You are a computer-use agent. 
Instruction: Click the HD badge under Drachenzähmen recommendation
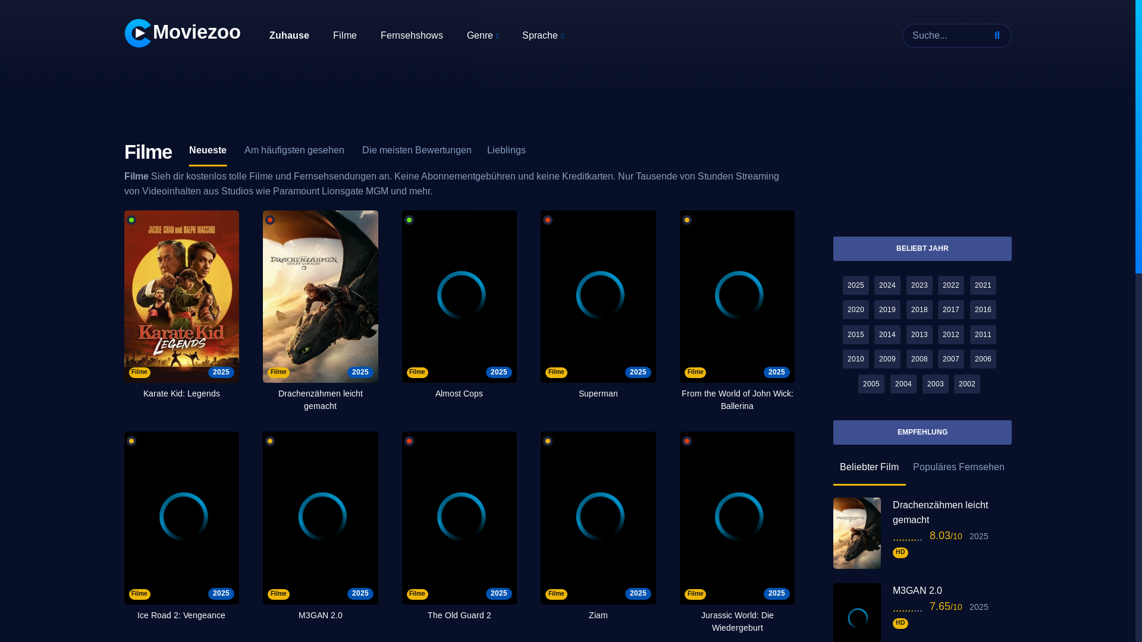[x=900, y=552]
